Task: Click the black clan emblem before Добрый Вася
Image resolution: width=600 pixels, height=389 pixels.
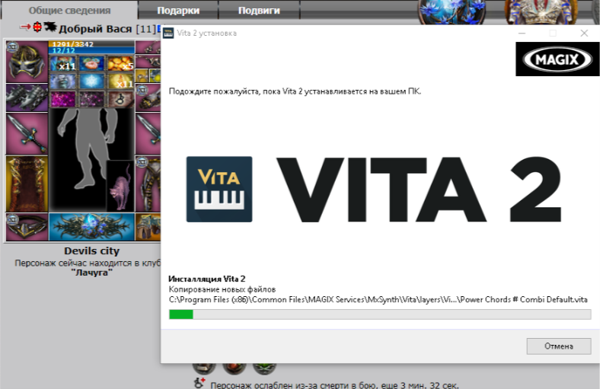Action: click(x=50, y=27)
